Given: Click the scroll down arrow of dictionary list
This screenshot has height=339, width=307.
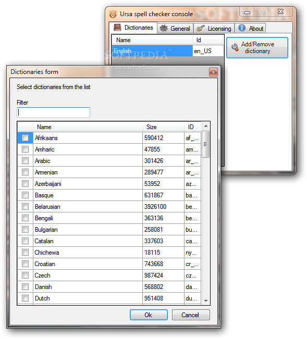Looking at the screenshot, I should coord(206,300).
